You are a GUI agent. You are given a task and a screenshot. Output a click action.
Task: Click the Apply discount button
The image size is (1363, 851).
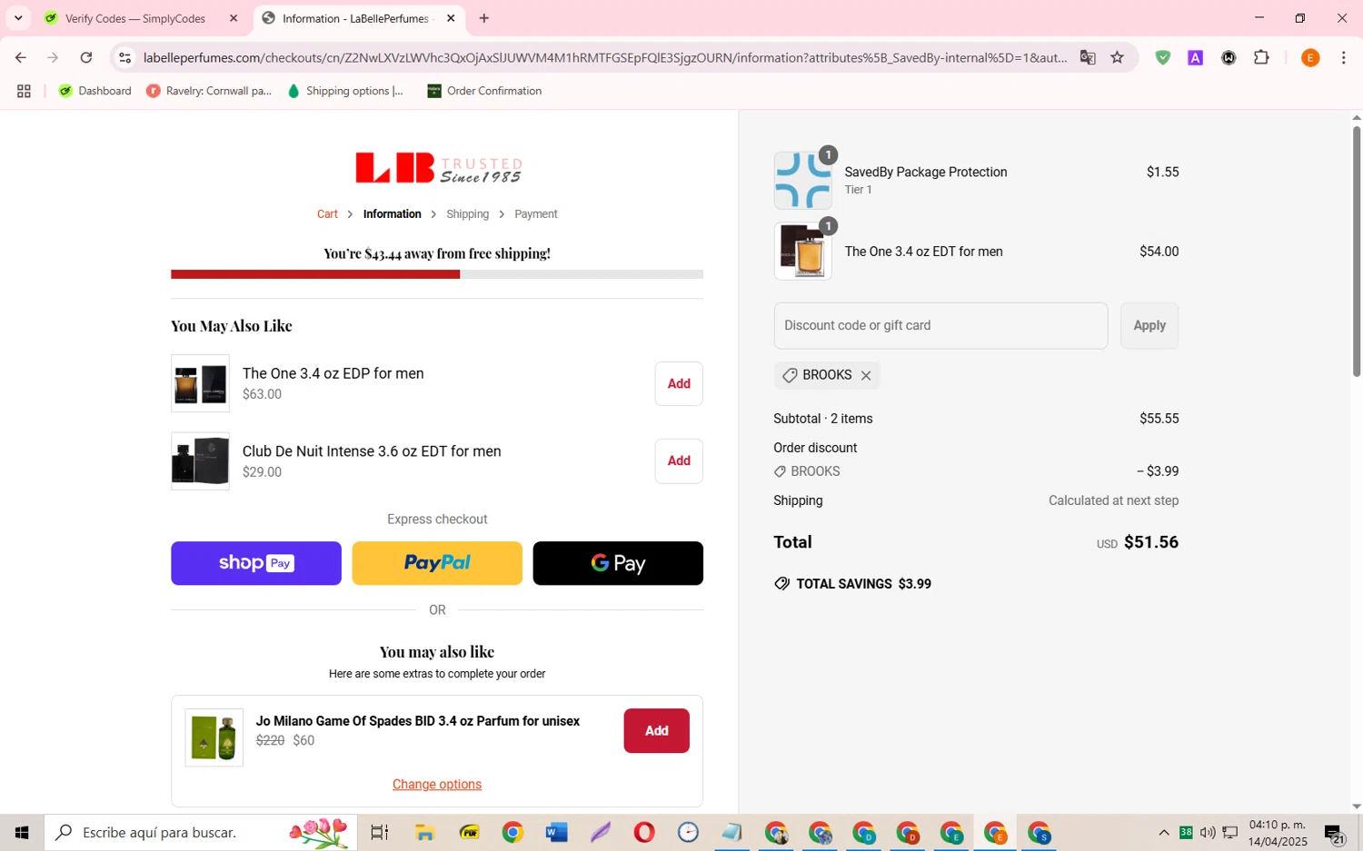(x=1149, y=326)
